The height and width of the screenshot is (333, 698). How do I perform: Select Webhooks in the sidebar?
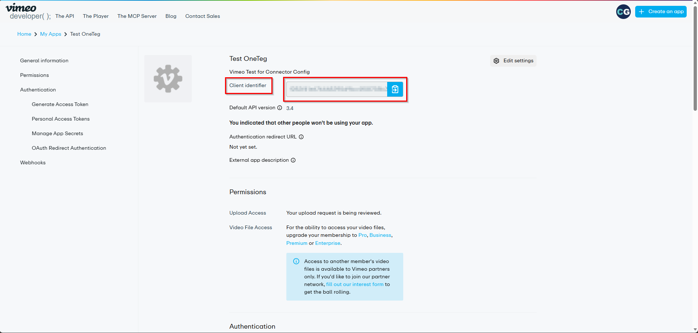click(33, 162)
